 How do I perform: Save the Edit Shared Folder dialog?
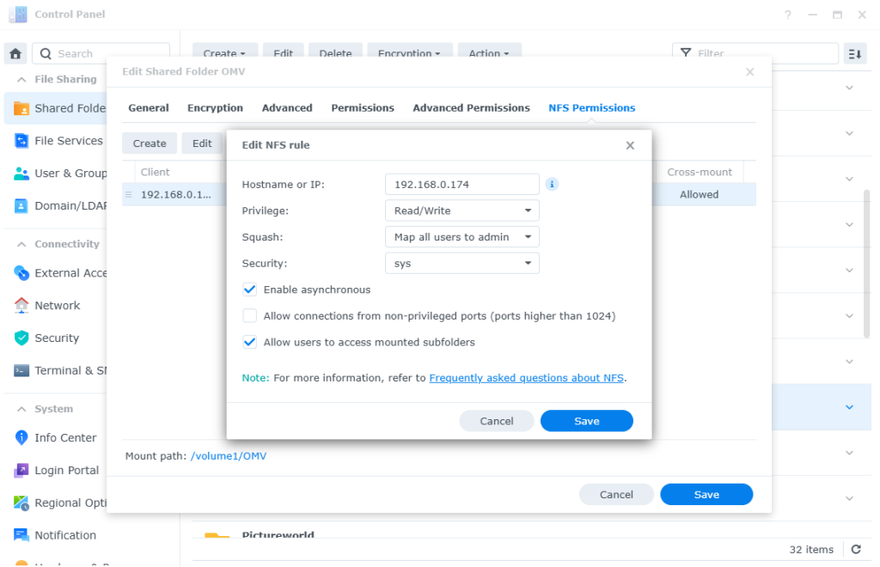tap(706, 495)
